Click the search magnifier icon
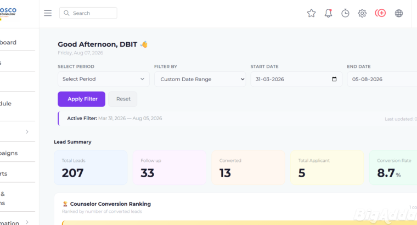 pos(66,13)
